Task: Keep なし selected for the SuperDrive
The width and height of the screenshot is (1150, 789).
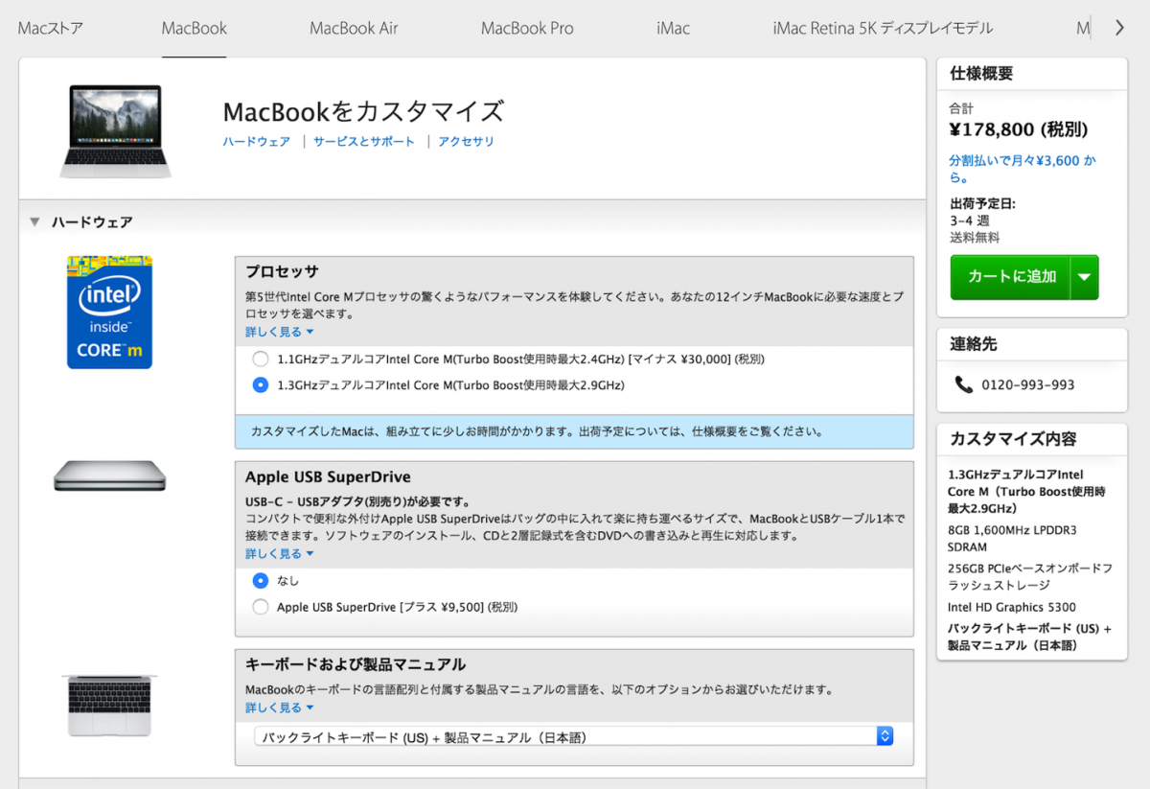Action: click(259, 581)
